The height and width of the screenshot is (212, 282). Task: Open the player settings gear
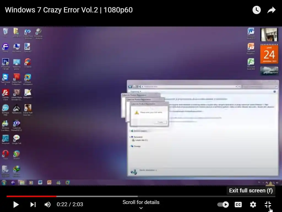pos(253,205)
